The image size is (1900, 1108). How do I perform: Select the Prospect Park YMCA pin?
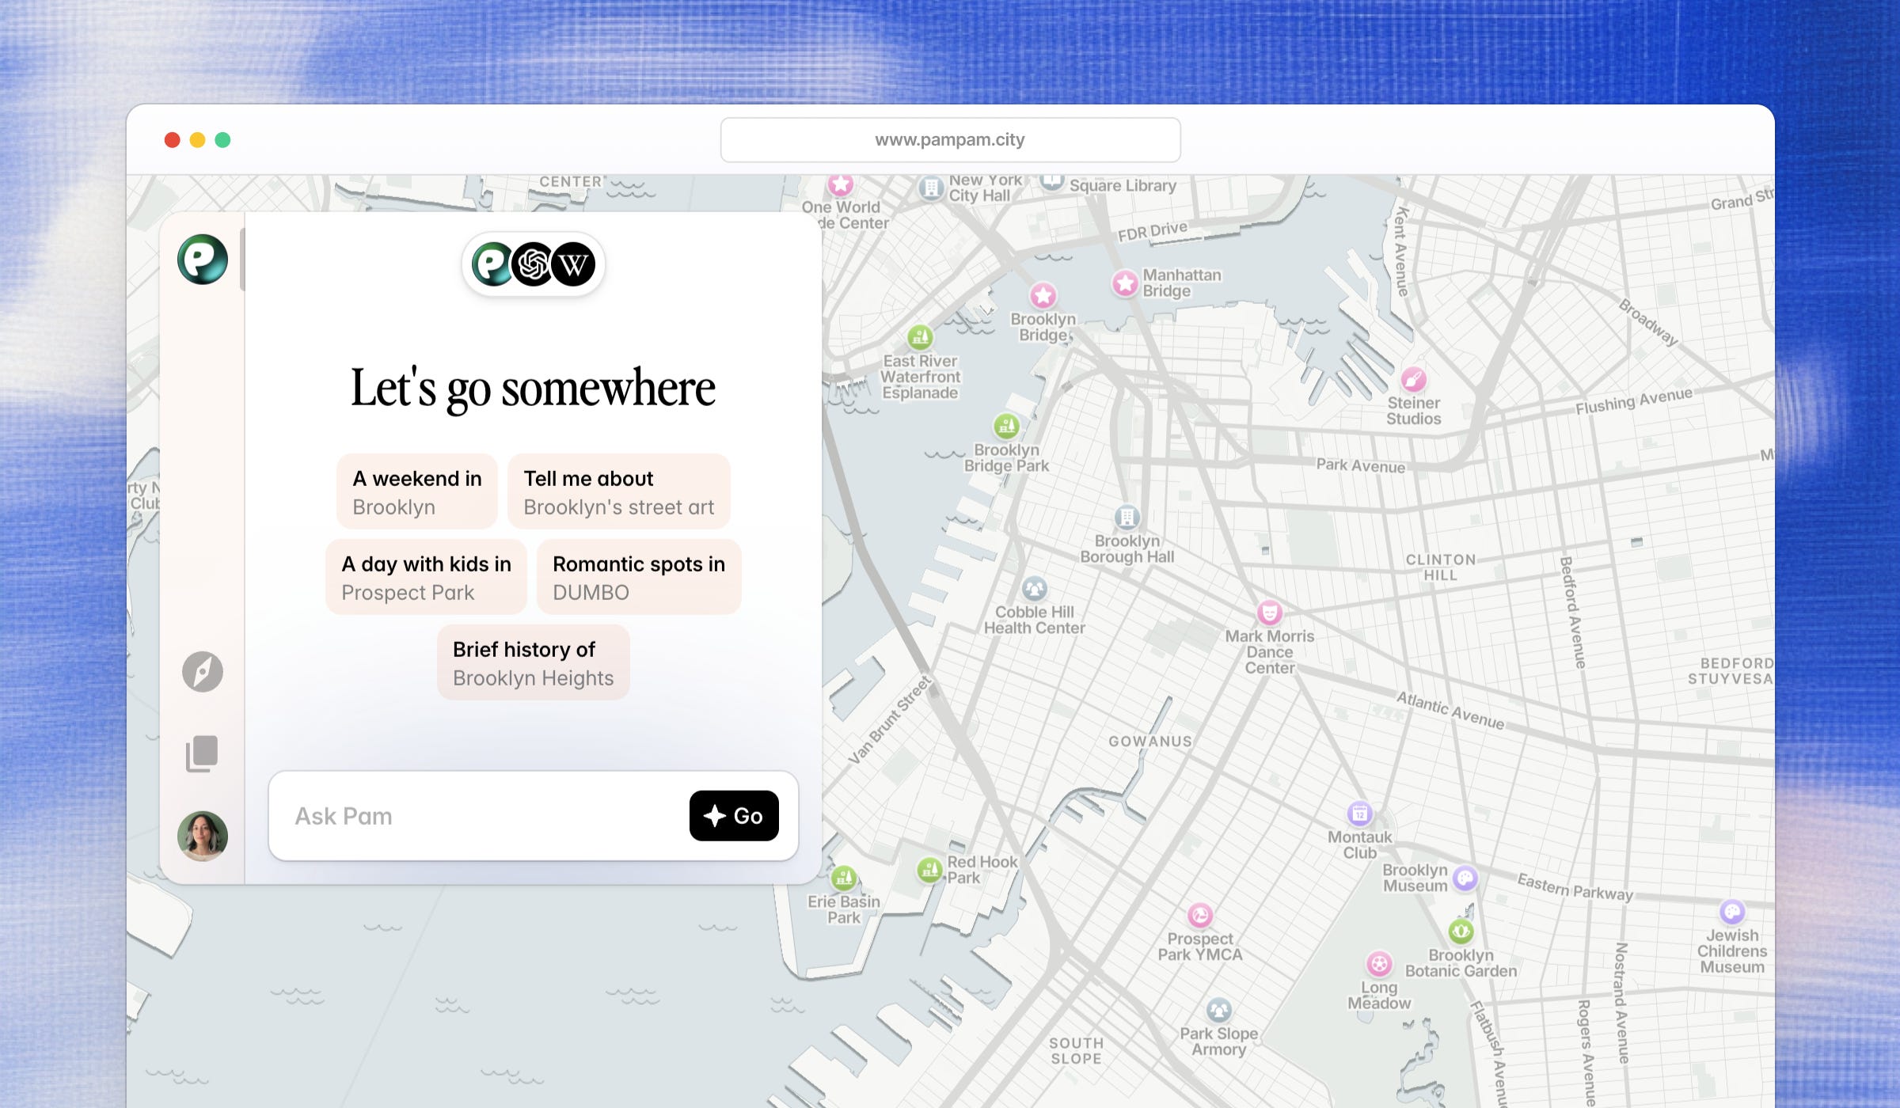click(x=1201, y=916)
